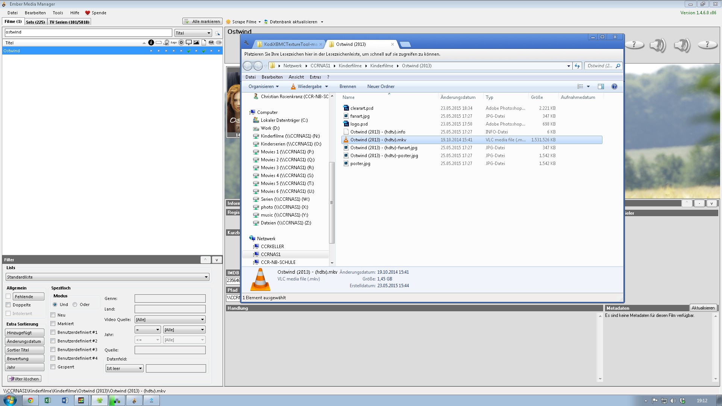The width and height of the screenshot is (722, 406).
Task: Click the explorer forward navigation arrow
Action: pos(258,66)
